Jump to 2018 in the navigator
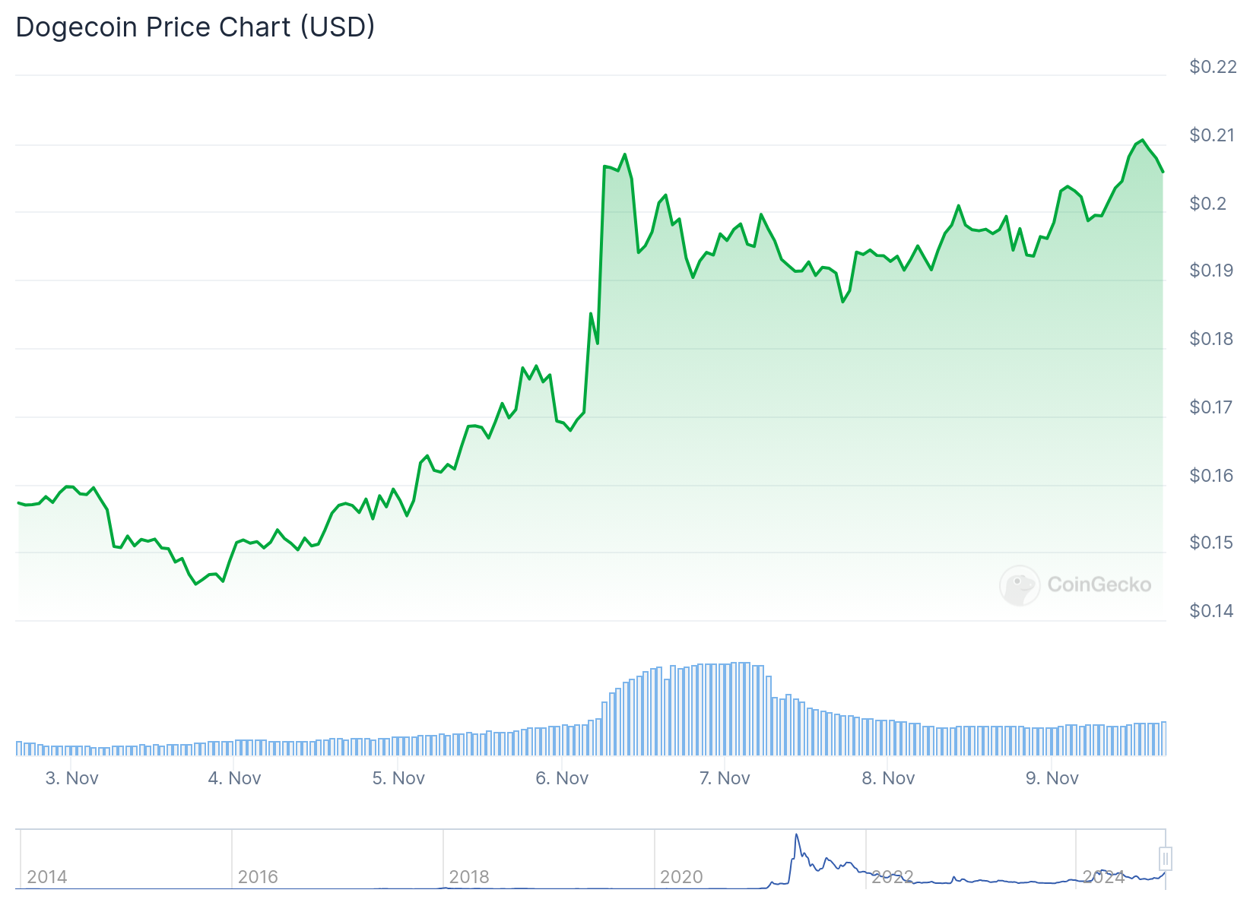 pos(469,877)
